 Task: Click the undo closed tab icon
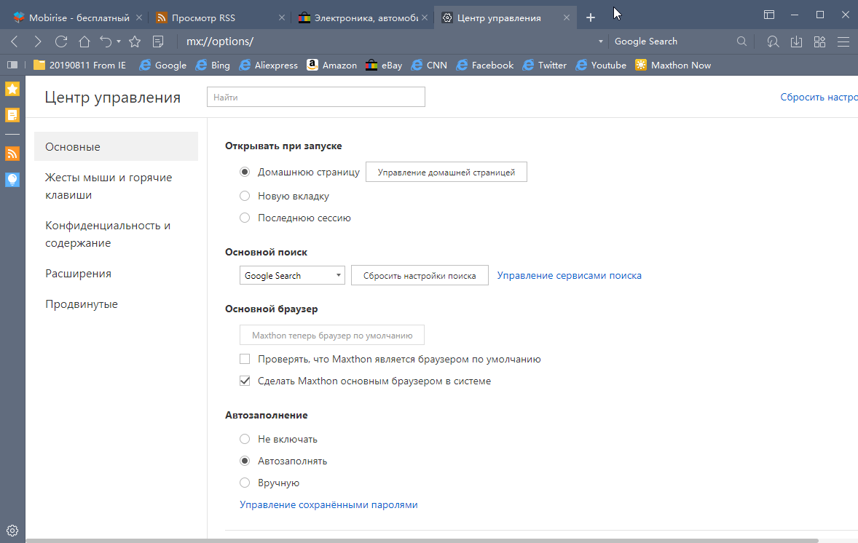pyautogui.click(x=106, y=41)
